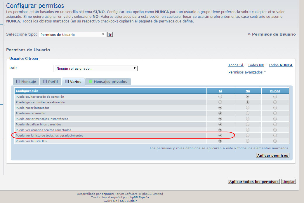Click the colored square icon on Mensaje tab

18,82
